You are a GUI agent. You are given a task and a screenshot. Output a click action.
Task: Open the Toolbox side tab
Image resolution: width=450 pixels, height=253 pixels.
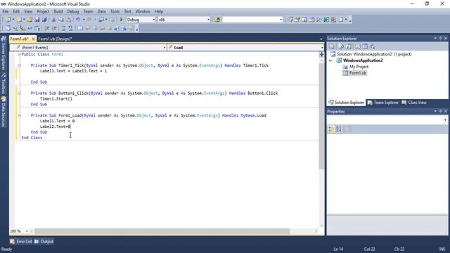(x=4, y=84)
